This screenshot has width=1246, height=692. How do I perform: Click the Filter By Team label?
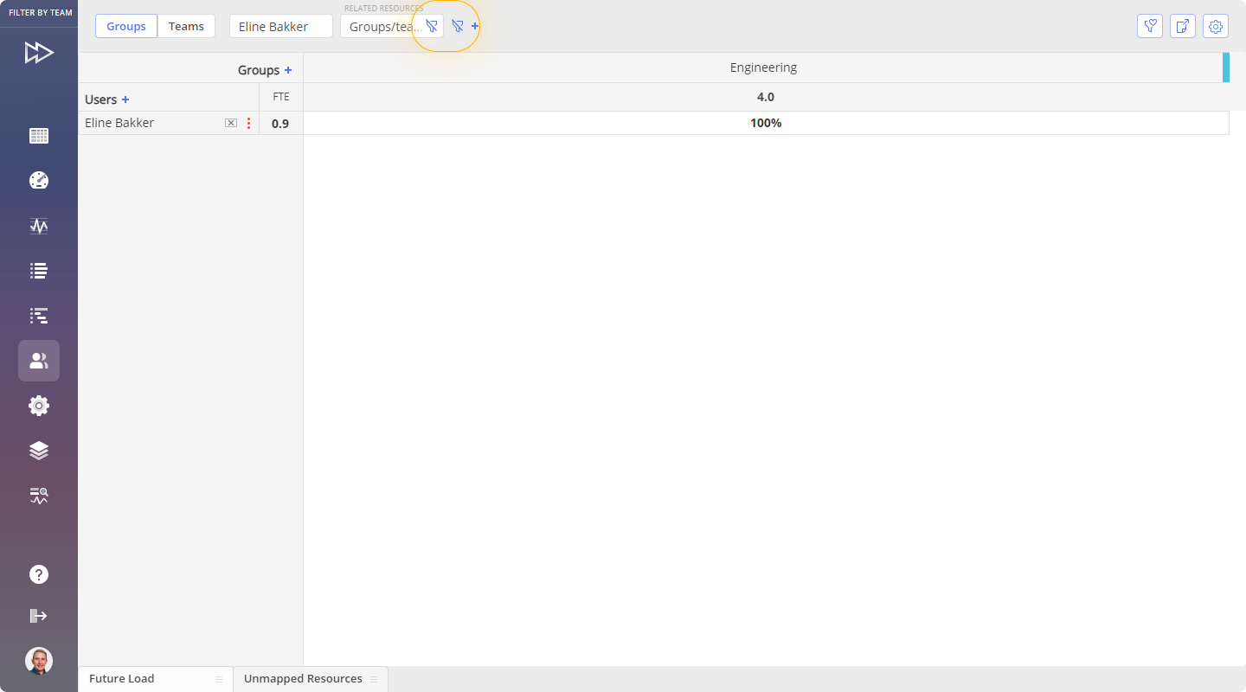coord(41,13)
